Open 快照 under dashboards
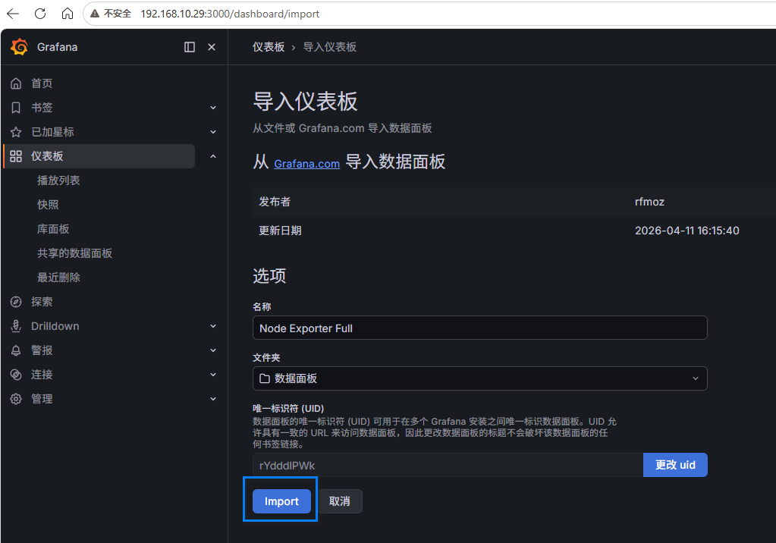This screenshot has width=776, height=543. click(x=48, y=205)
